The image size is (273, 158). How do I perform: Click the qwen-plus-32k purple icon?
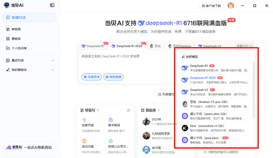tap(185, 116)
